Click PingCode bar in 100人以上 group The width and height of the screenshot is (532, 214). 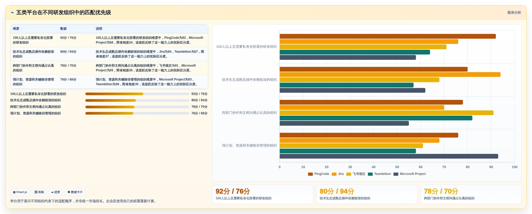(388, 36)
